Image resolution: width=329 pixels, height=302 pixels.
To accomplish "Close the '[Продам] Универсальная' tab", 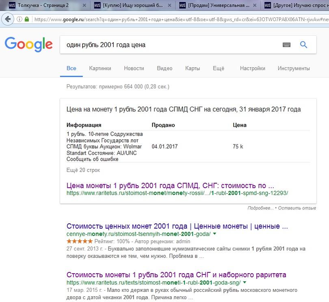I will coord(255,5).
